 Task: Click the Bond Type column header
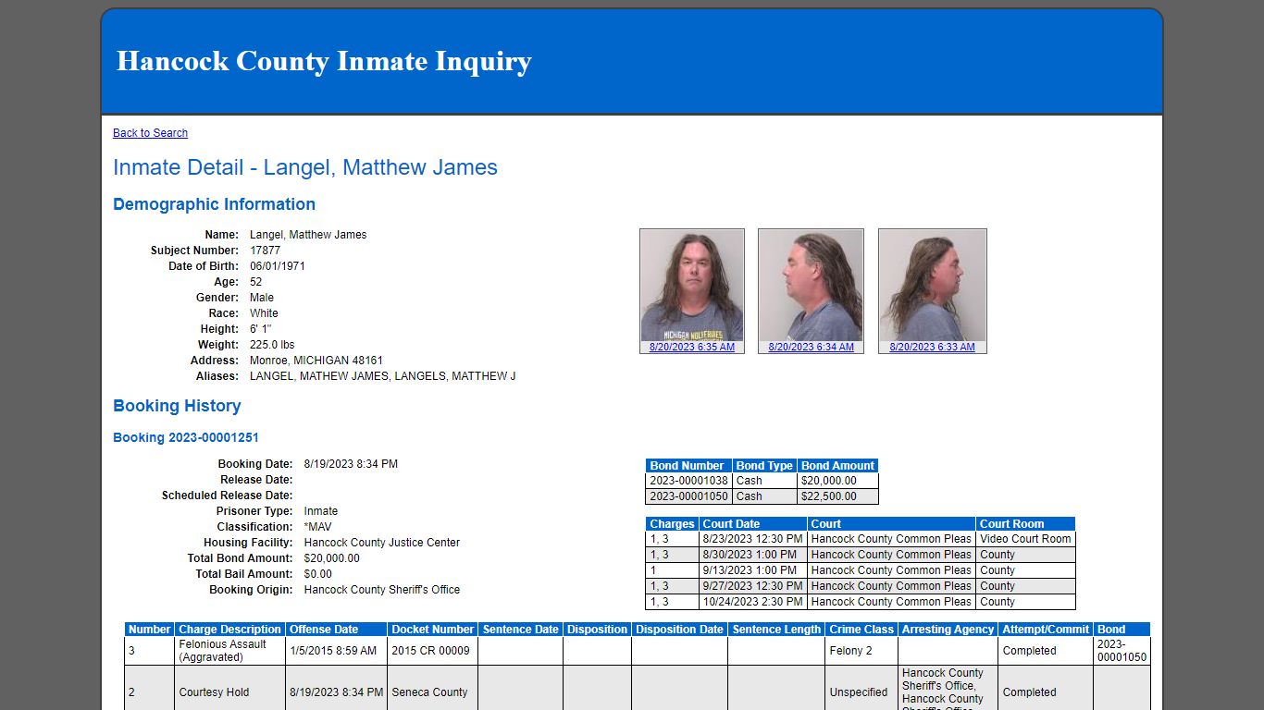[x=764, y=466]
